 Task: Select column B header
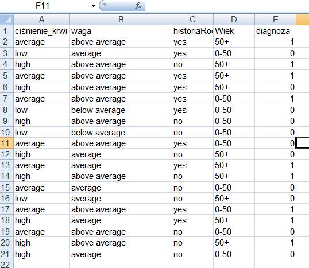click(x=121, y=20)
